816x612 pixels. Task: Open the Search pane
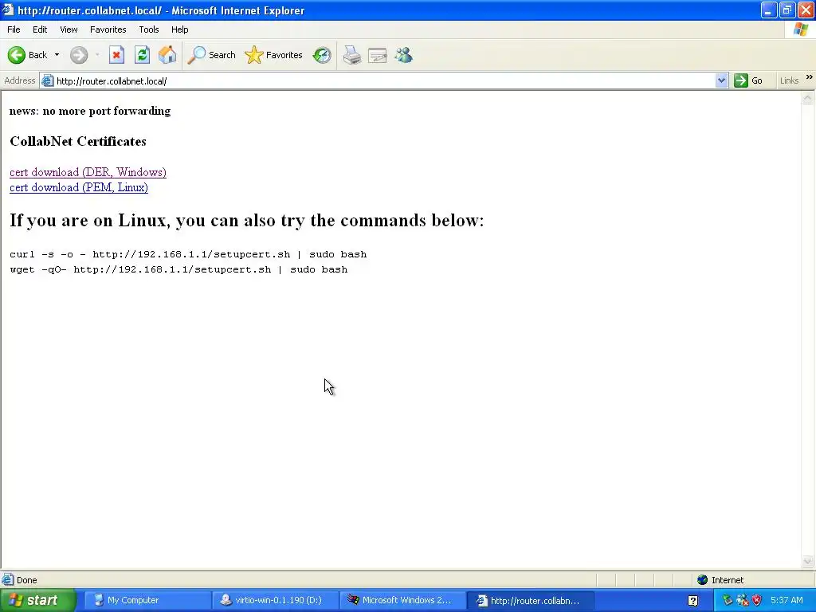(211, 55)
